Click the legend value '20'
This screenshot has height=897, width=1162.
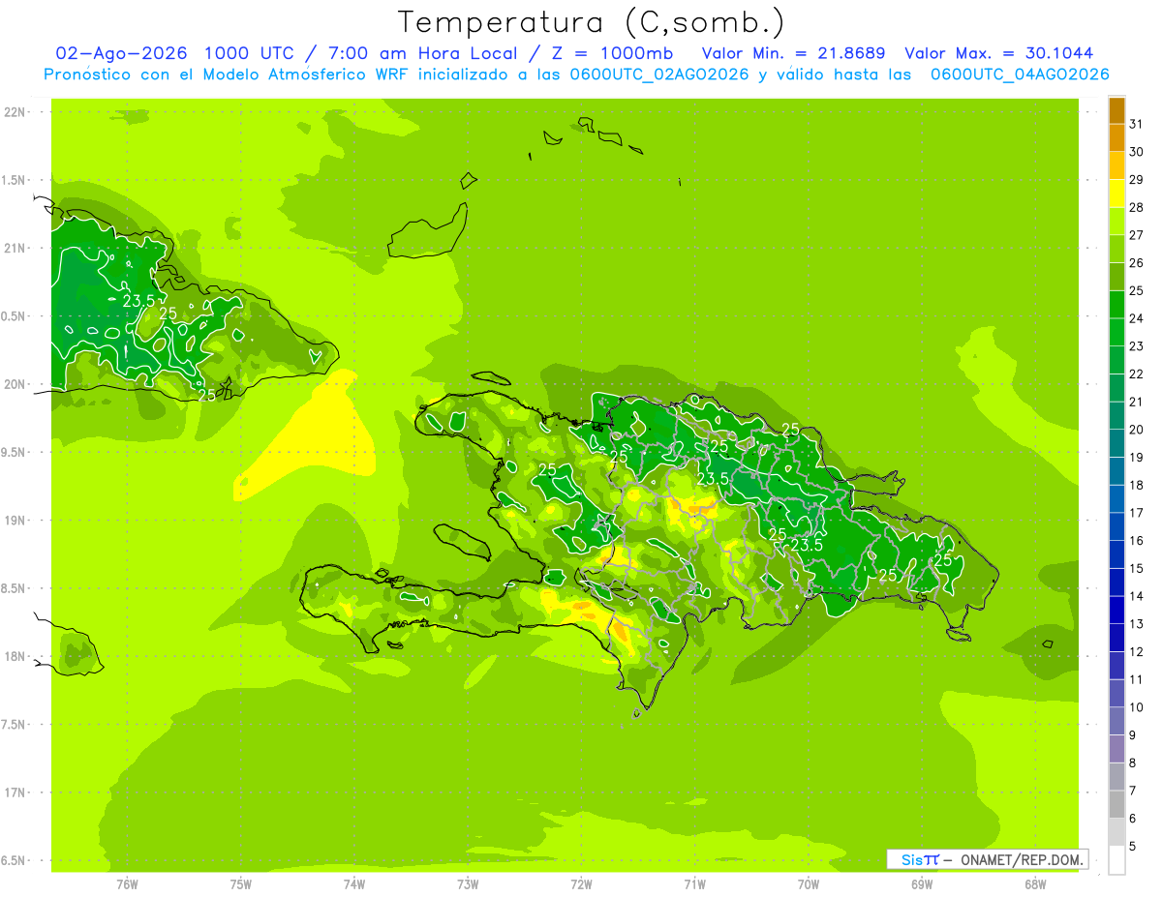pos(1137,430)
